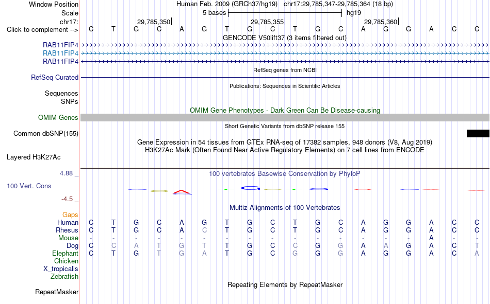Click the hg19 scale label
Image resolution: width=490 pixels, height=304 pixels.
point(354,13)
